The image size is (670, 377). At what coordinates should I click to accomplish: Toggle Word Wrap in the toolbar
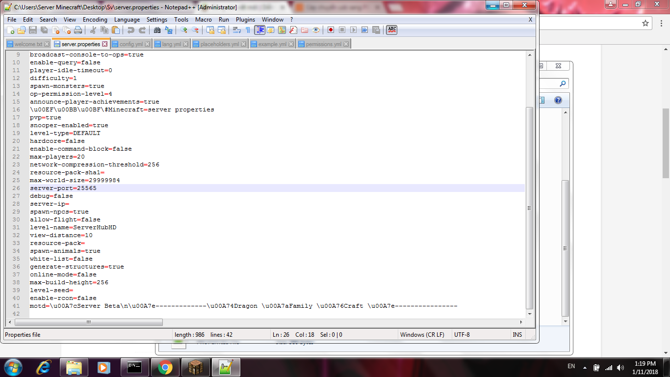pos(237,30)
